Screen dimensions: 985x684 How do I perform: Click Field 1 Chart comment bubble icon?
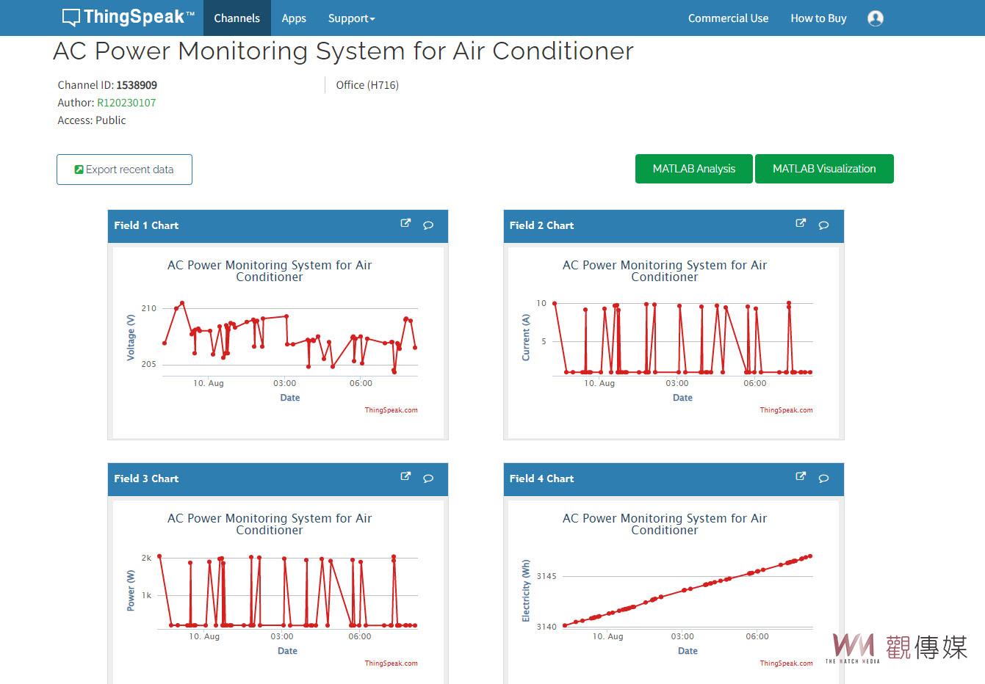[x=428, y=225]
